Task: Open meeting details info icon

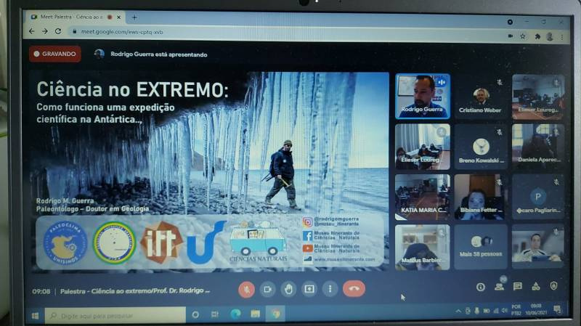Action: point(481,287)
